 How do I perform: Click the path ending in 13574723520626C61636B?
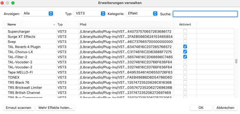(126, 82)
